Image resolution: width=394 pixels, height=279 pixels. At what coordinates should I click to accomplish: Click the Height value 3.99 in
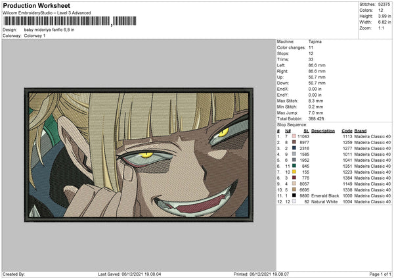pos(384,16)
